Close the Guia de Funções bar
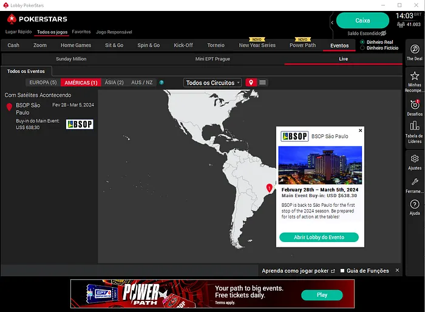This screenshot has height=312, width=425. pyautogui.click(x=397, y=271)
